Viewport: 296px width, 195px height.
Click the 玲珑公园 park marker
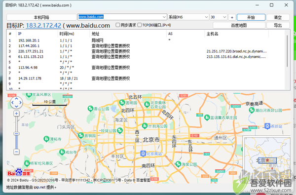click(120, 130)
